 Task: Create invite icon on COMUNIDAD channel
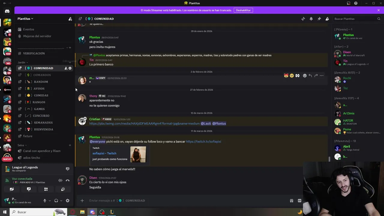[66, 68]
